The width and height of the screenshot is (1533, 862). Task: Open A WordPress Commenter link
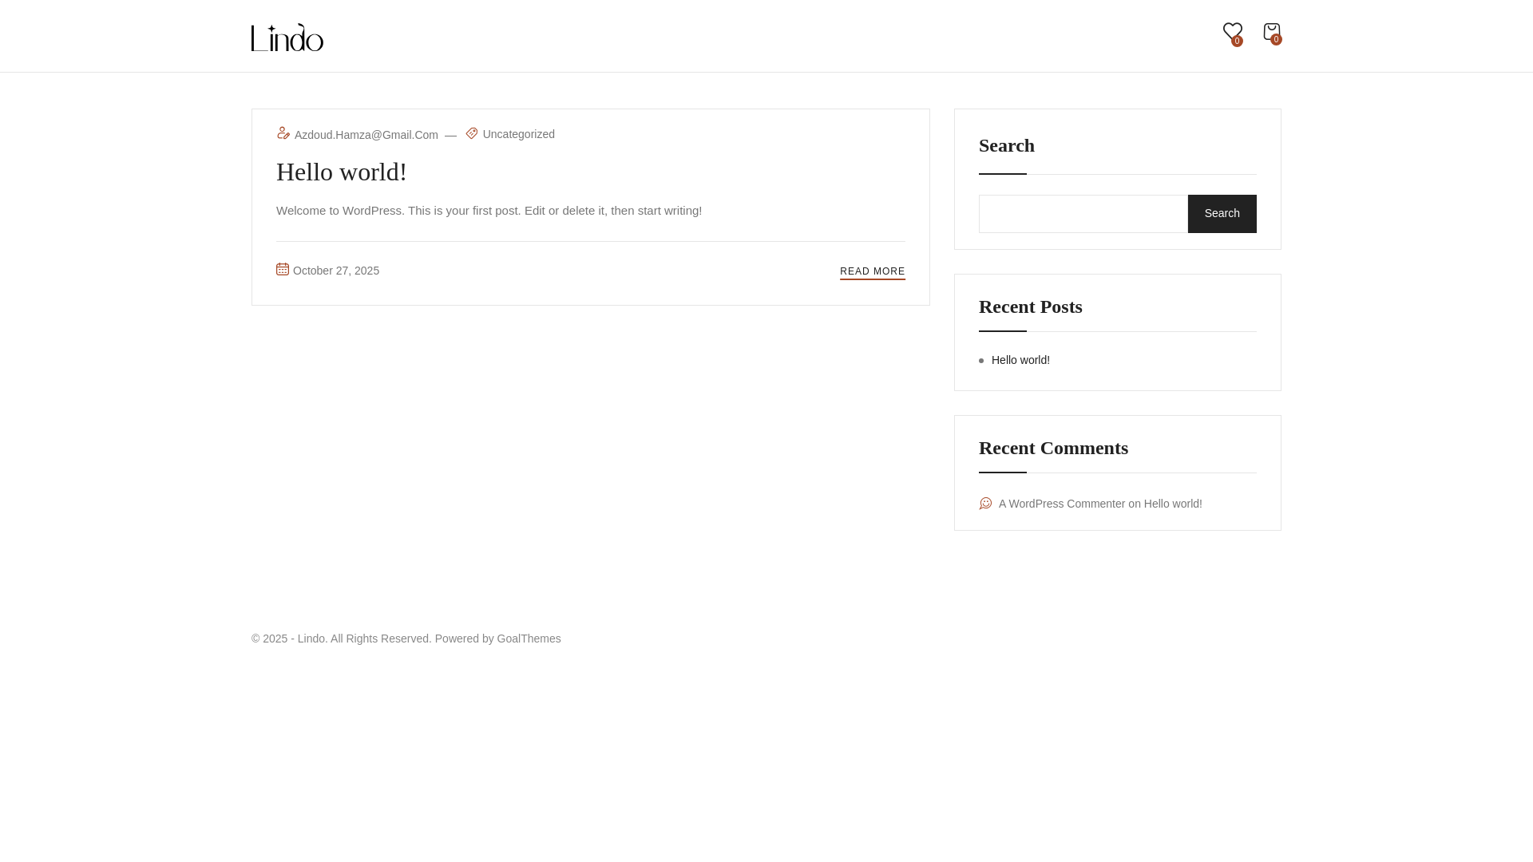1061,504
